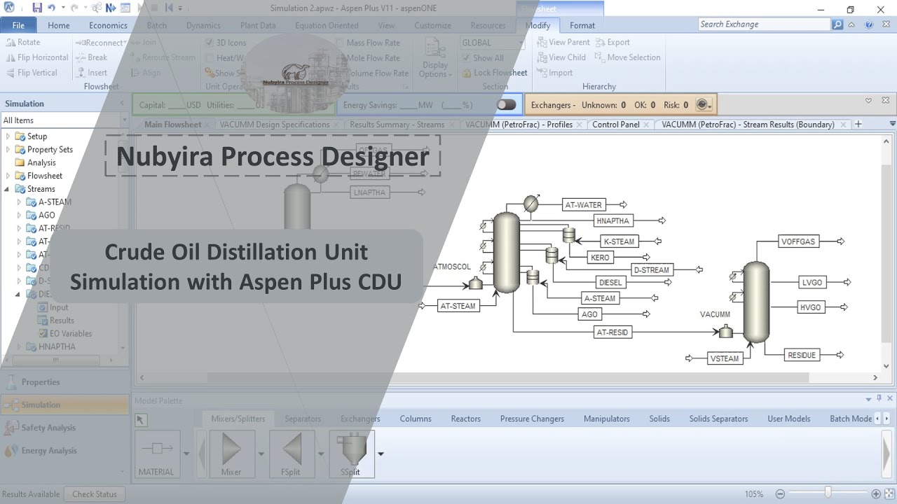Click the Import hierarchy icon
897x504 pixels.
[542, 73]
